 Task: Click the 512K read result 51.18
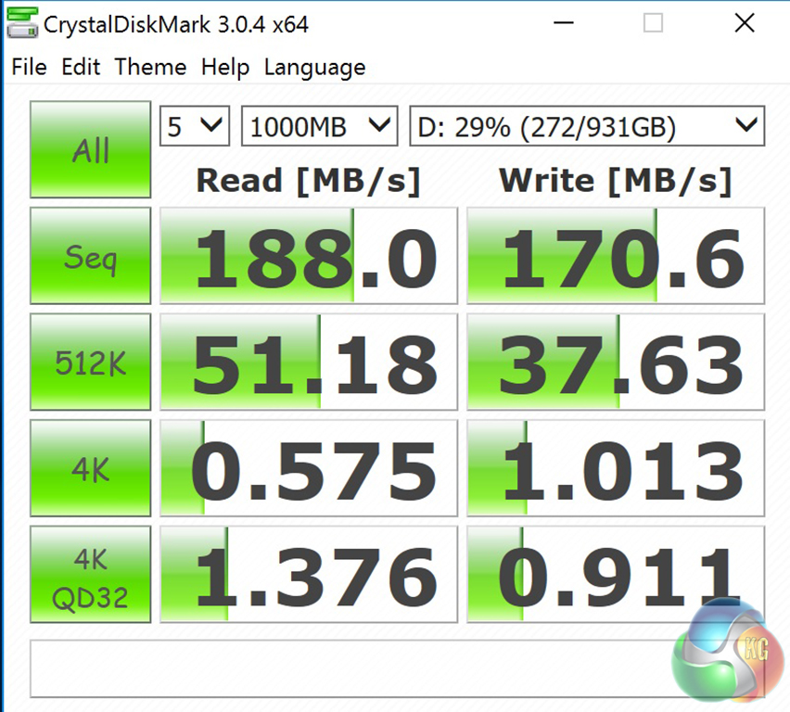[x=309, y=362]
